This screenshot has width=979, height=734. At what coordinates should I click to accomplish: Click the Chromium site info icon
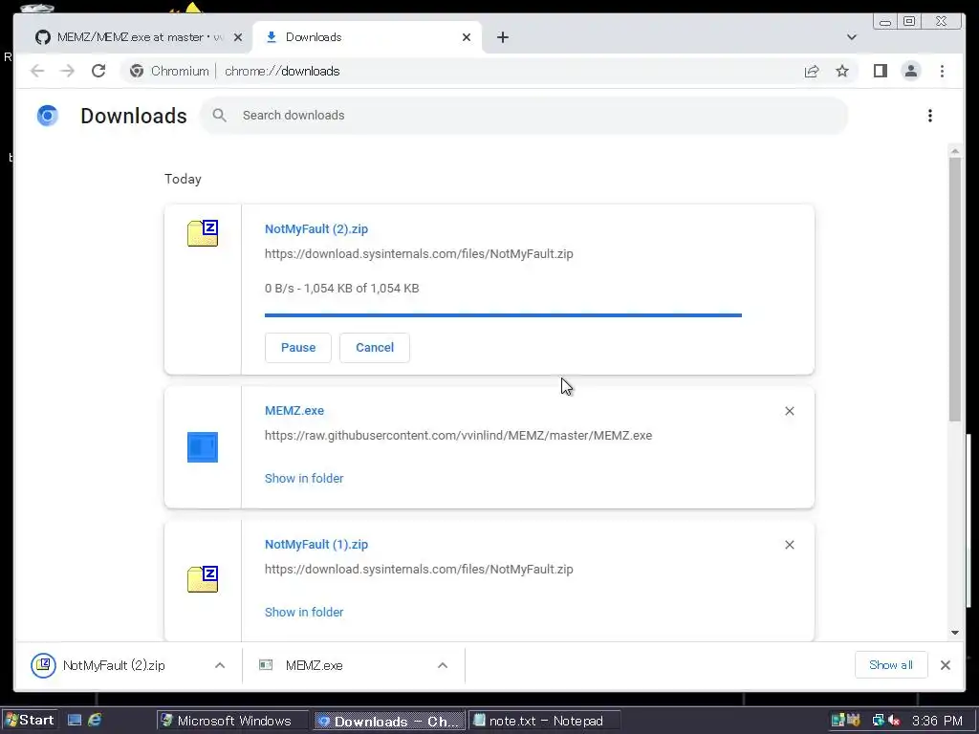tap(136, 71)
